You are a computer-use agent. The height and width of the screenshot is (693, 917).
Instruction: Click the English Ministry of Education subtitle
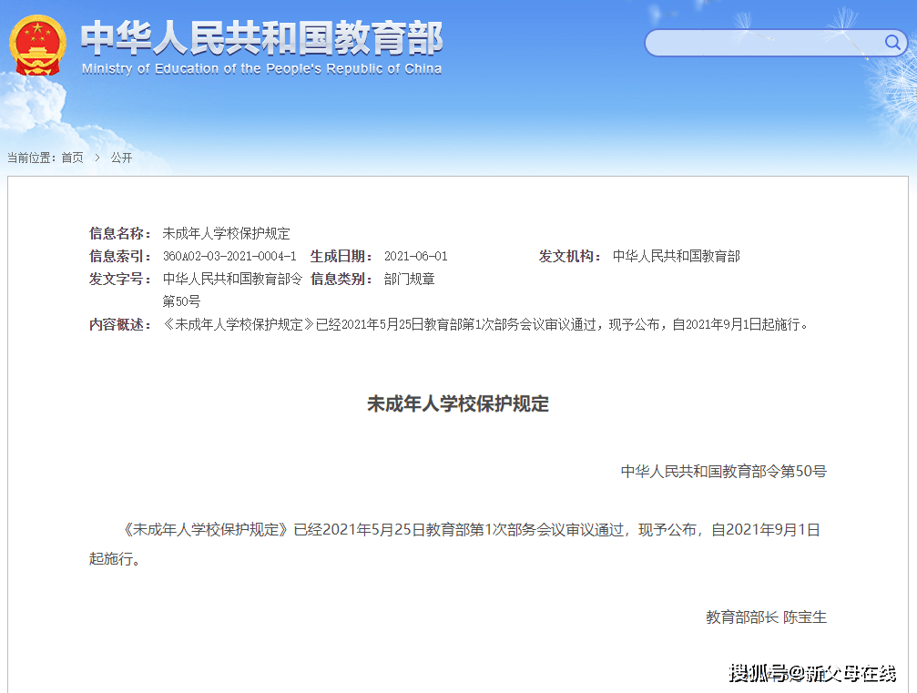tap(261, 69)
